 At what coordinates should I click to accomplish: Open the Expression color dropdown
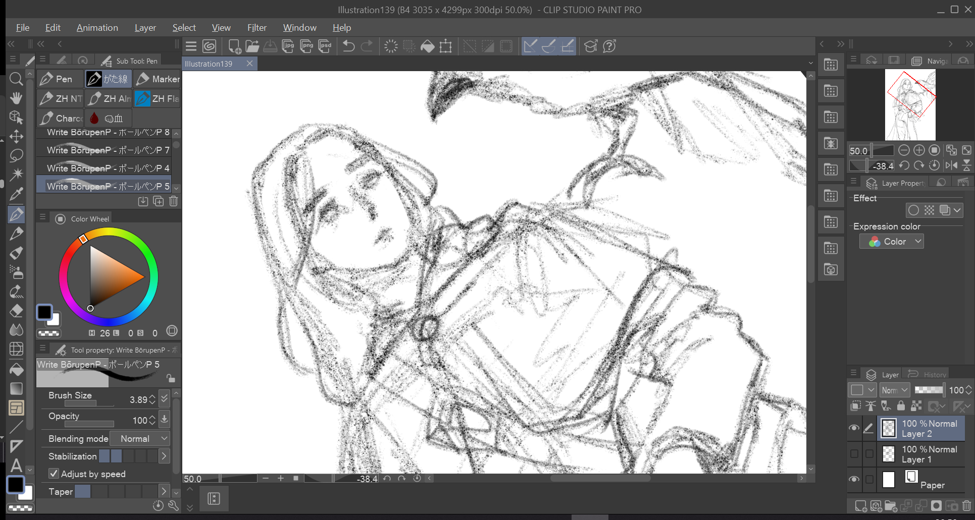coord(892,242)
